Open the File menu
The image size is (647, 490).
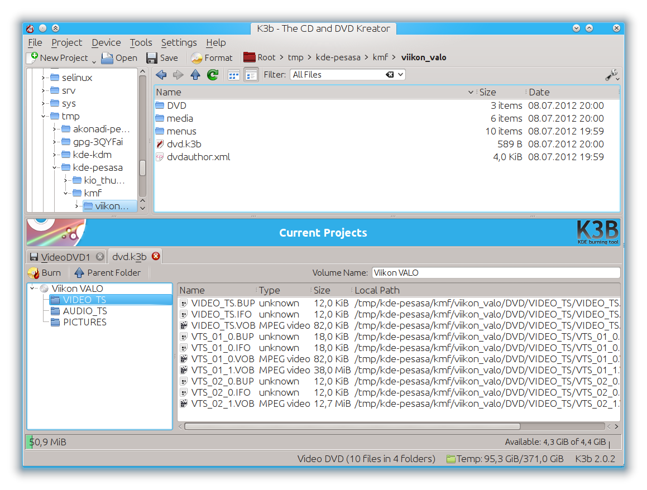(x=35, y=42)
